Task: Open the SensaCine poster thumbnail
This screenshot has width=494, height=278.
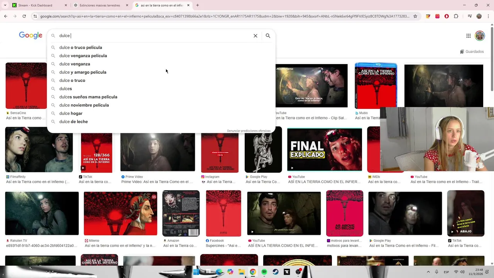Action: [x=26, y=86]
